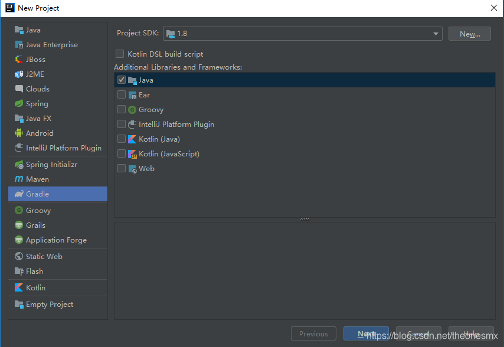The width and height of the screenshot is (504, 347).
Task: Click IntelliJ Platform Plugin icon in sidebar
Action: [x=19, y=148]
